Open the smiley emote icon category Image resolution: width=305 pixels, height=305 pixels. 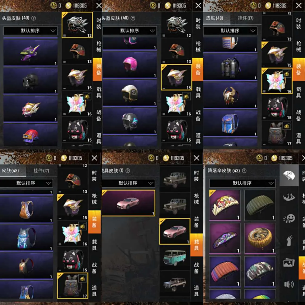[289, 219]
